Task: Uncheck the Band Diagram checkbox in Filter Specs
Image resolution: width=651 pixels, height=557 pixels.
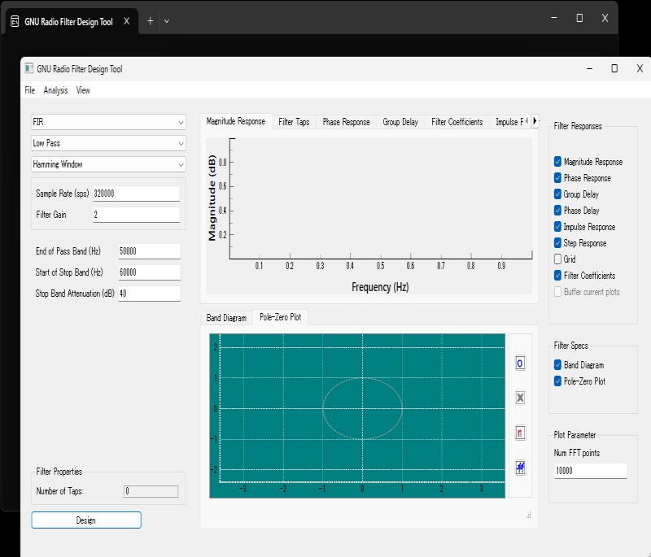Action: (x=557, y=365)
